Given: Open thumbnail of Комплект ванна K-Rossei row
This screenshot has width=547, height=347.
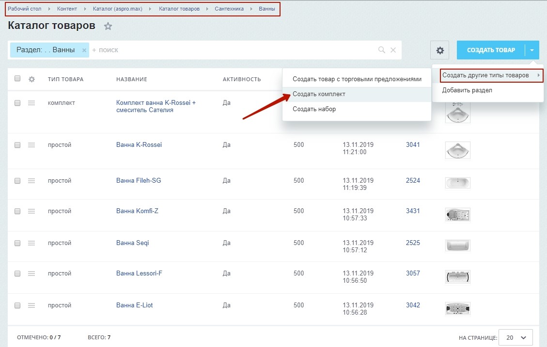Looking at the screenshot, I should [458, 113].
